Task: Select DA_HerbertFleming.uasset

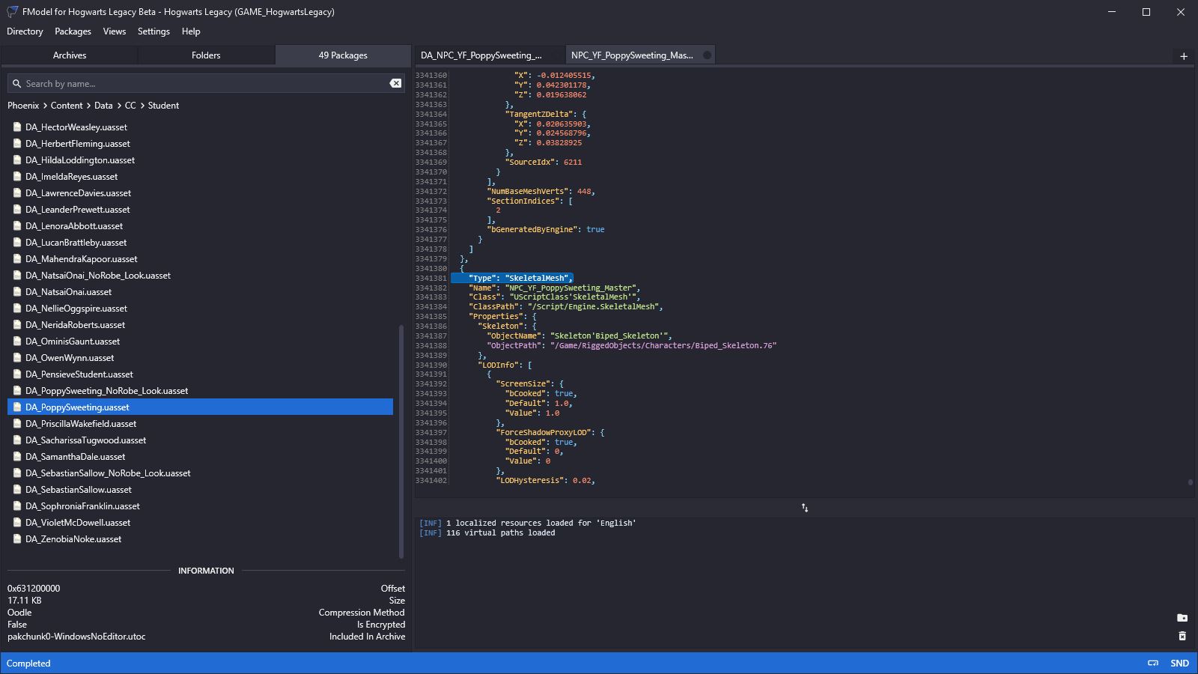Action: (x=200, y=144)
